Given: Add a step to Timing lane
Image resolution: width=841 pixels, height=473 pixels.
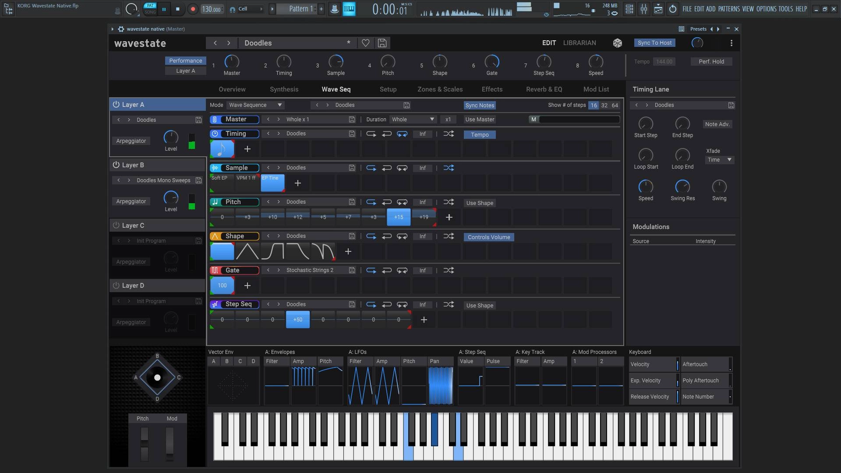Looking at the screenshot, I should click(247, 149).
